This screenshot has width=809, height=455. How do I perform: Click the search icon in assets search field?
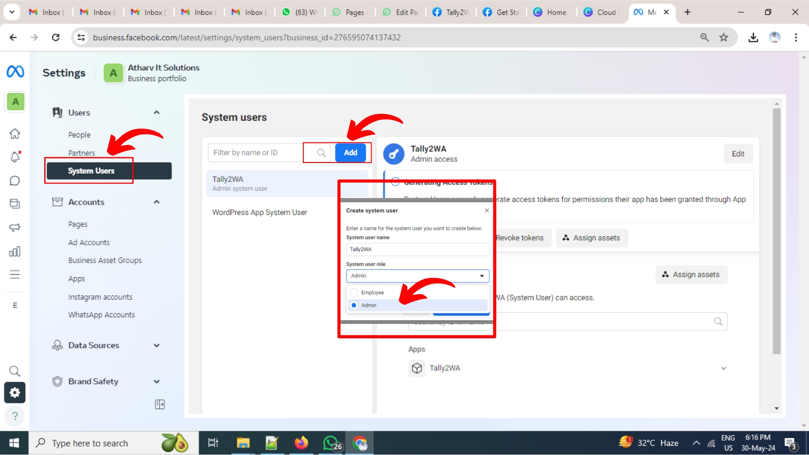point(718,322)
